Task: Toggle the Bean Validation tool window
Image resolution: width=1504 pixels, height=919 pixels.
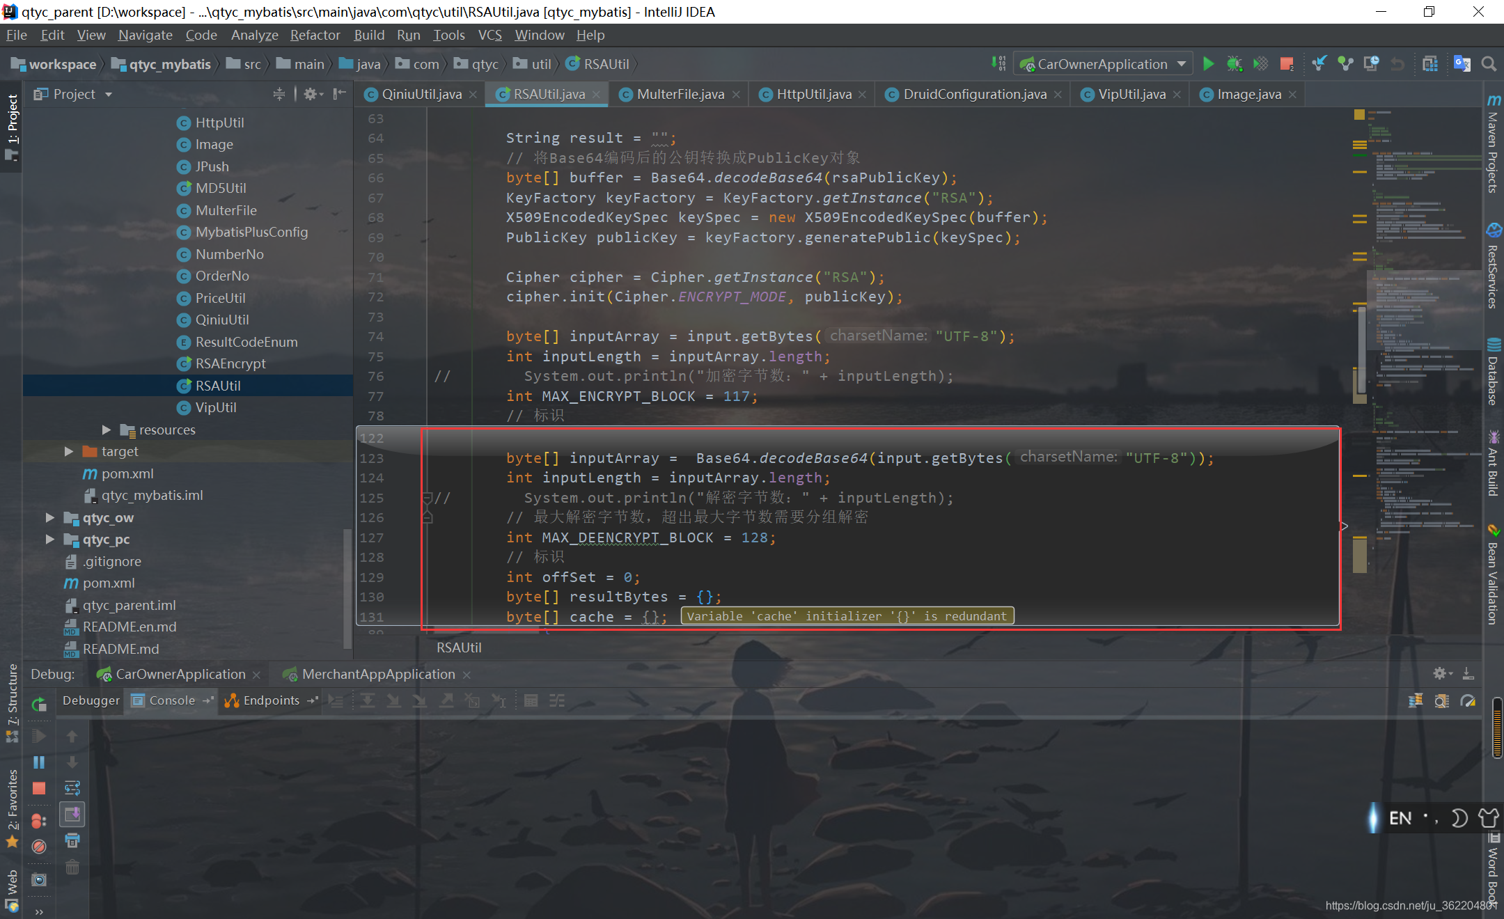Action: point(1493,574)
